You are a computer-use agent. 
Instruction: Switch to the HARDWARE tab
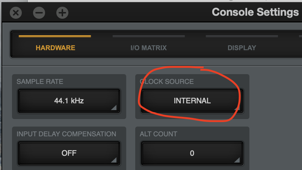[55, 48]
